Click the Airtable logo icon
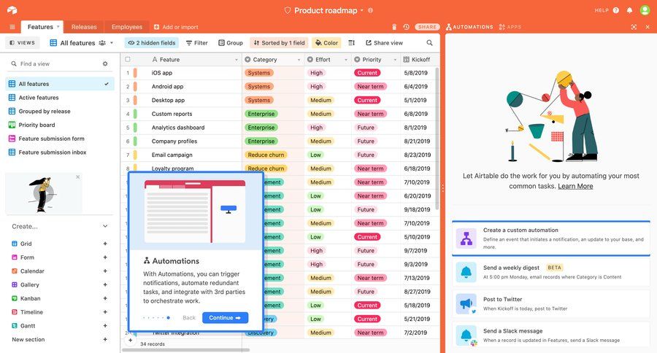Viewport: 657px width, 353px height. tap(12, 10)
